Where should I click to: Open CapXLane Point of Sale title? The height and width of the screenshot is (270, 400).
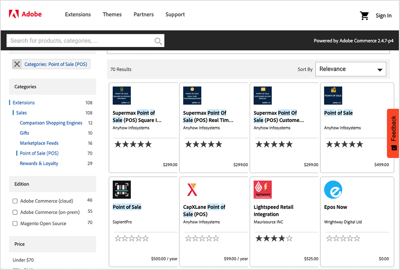[x=204, y=211]
